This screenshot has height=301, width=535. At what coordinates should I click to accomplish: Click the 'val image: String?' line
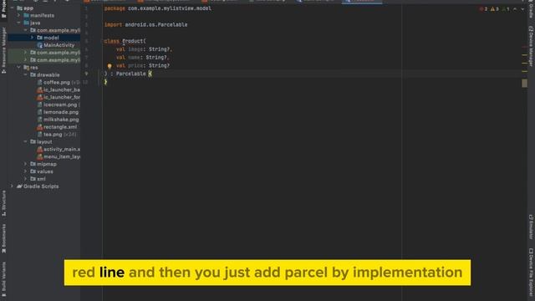coord(144,49)
